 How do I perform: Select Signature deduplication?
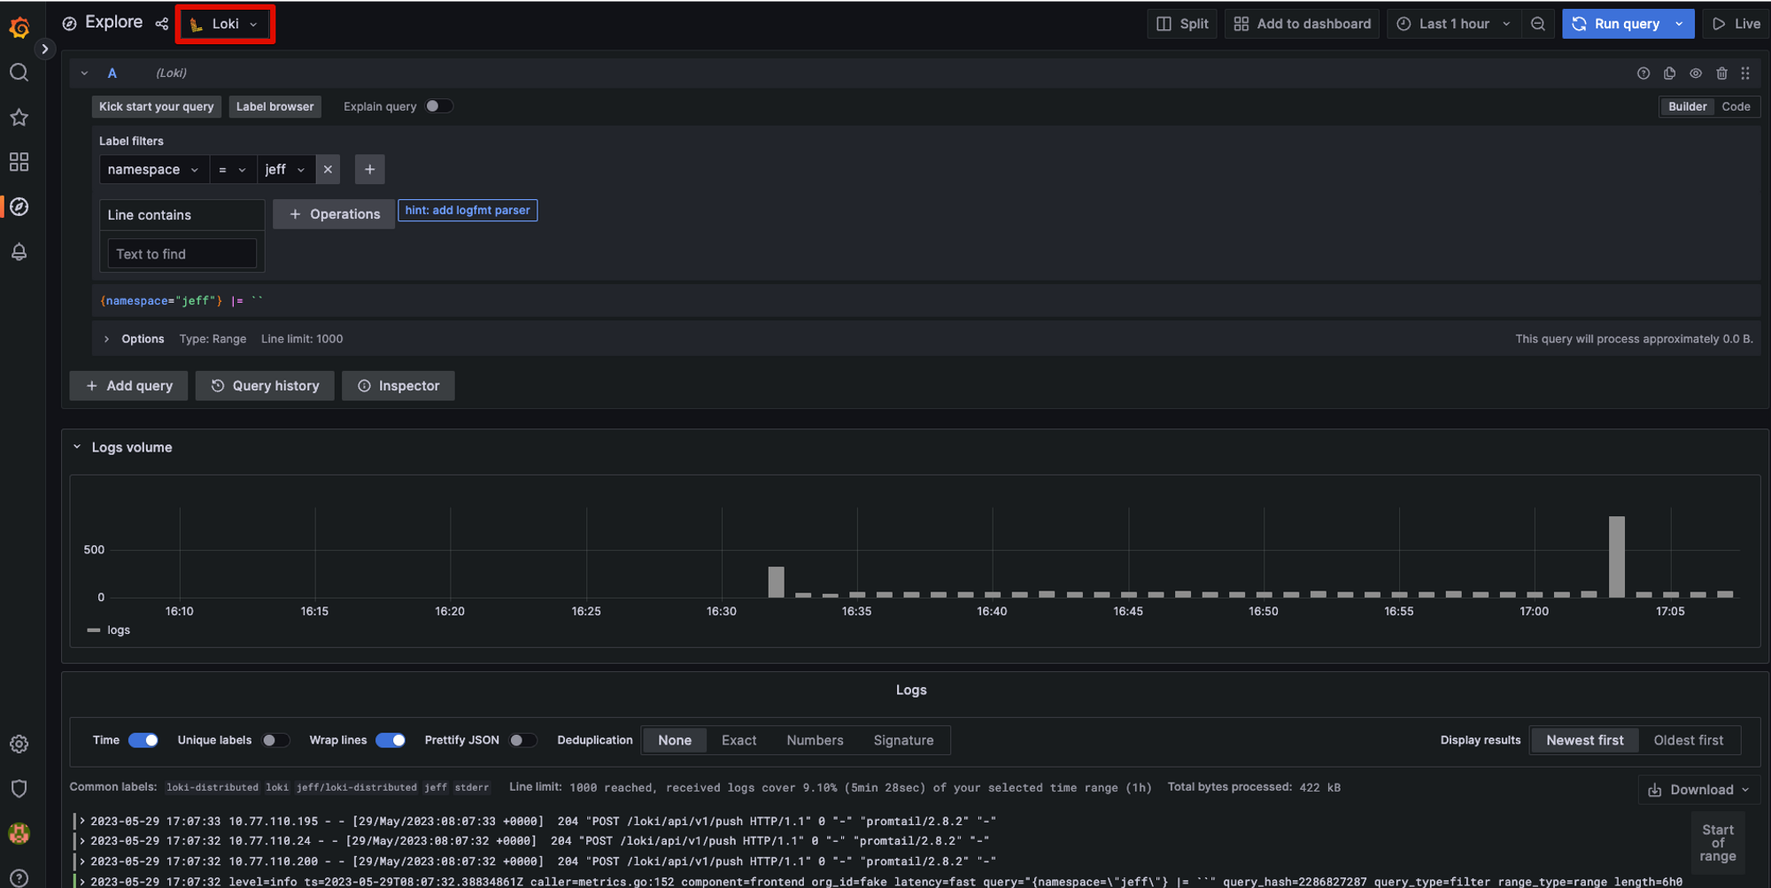click(903, 740)
